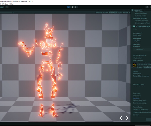
Task: Click the Stats button in game view
Action: point(120,12)
